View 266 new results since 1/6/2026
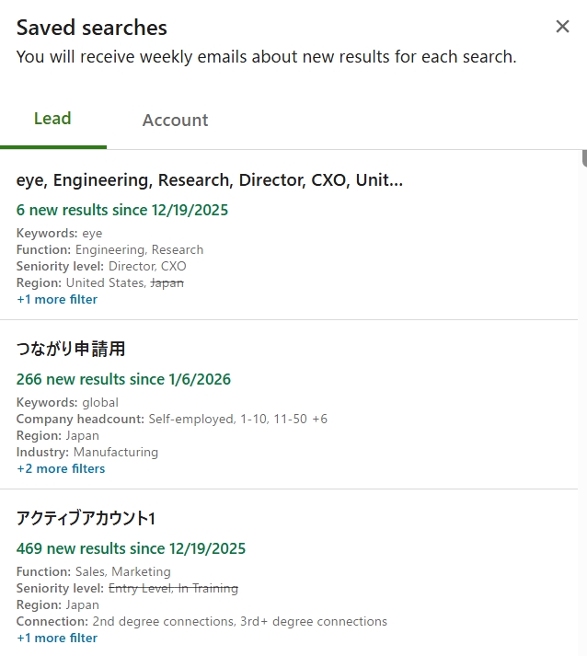Image resolution: width=587 pixels, height=656 pixels. point(123,379)
